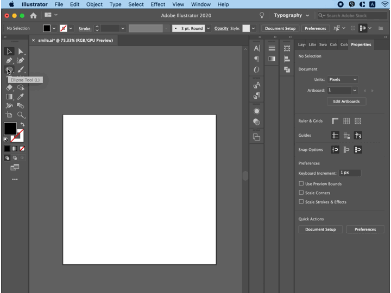The height and width of the screenshot is (293, 391).
Task: Select the Eraser tool
Action: click(9, 87)
